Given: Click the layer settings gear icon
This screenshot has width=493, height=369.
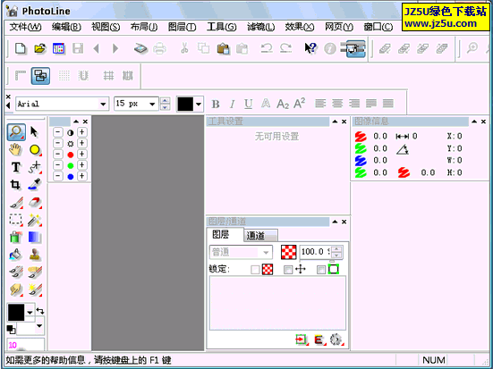Looking at the screenshot, I should pos(336,340).
